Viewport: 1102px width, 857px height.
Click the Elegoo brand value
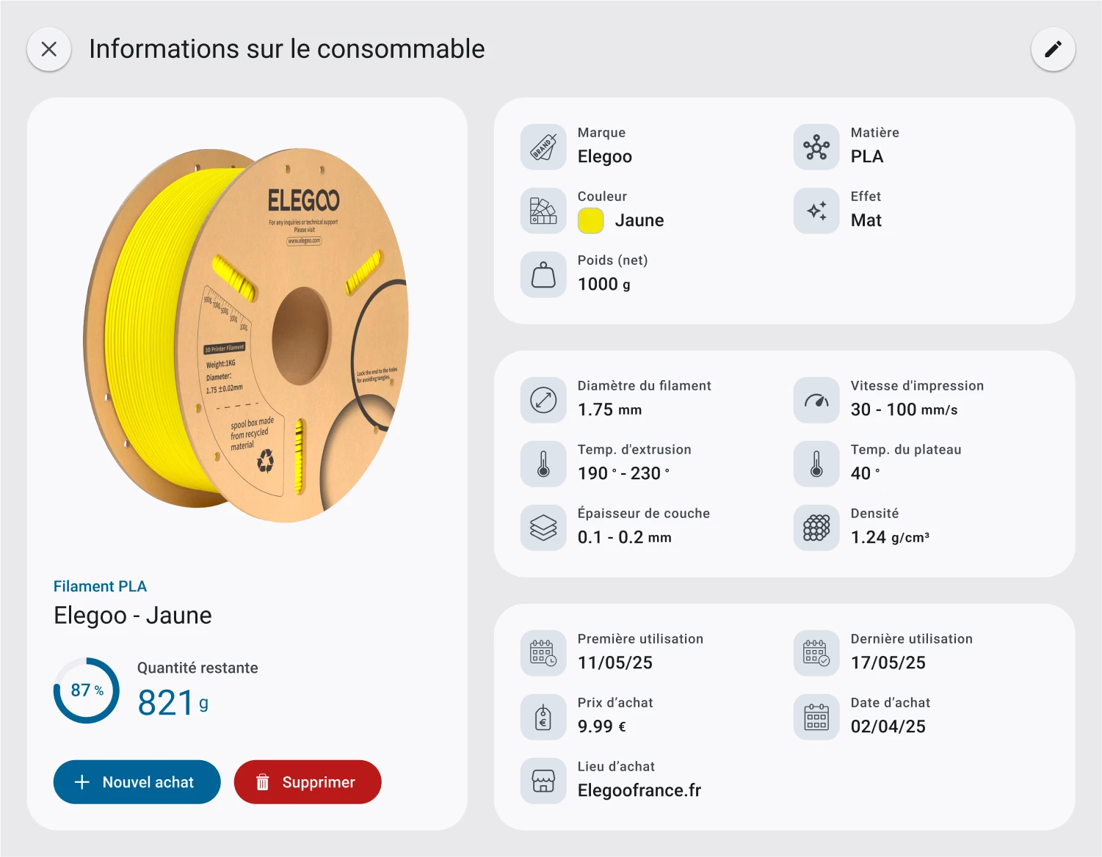pyautogui.click(x=605, y=156)
